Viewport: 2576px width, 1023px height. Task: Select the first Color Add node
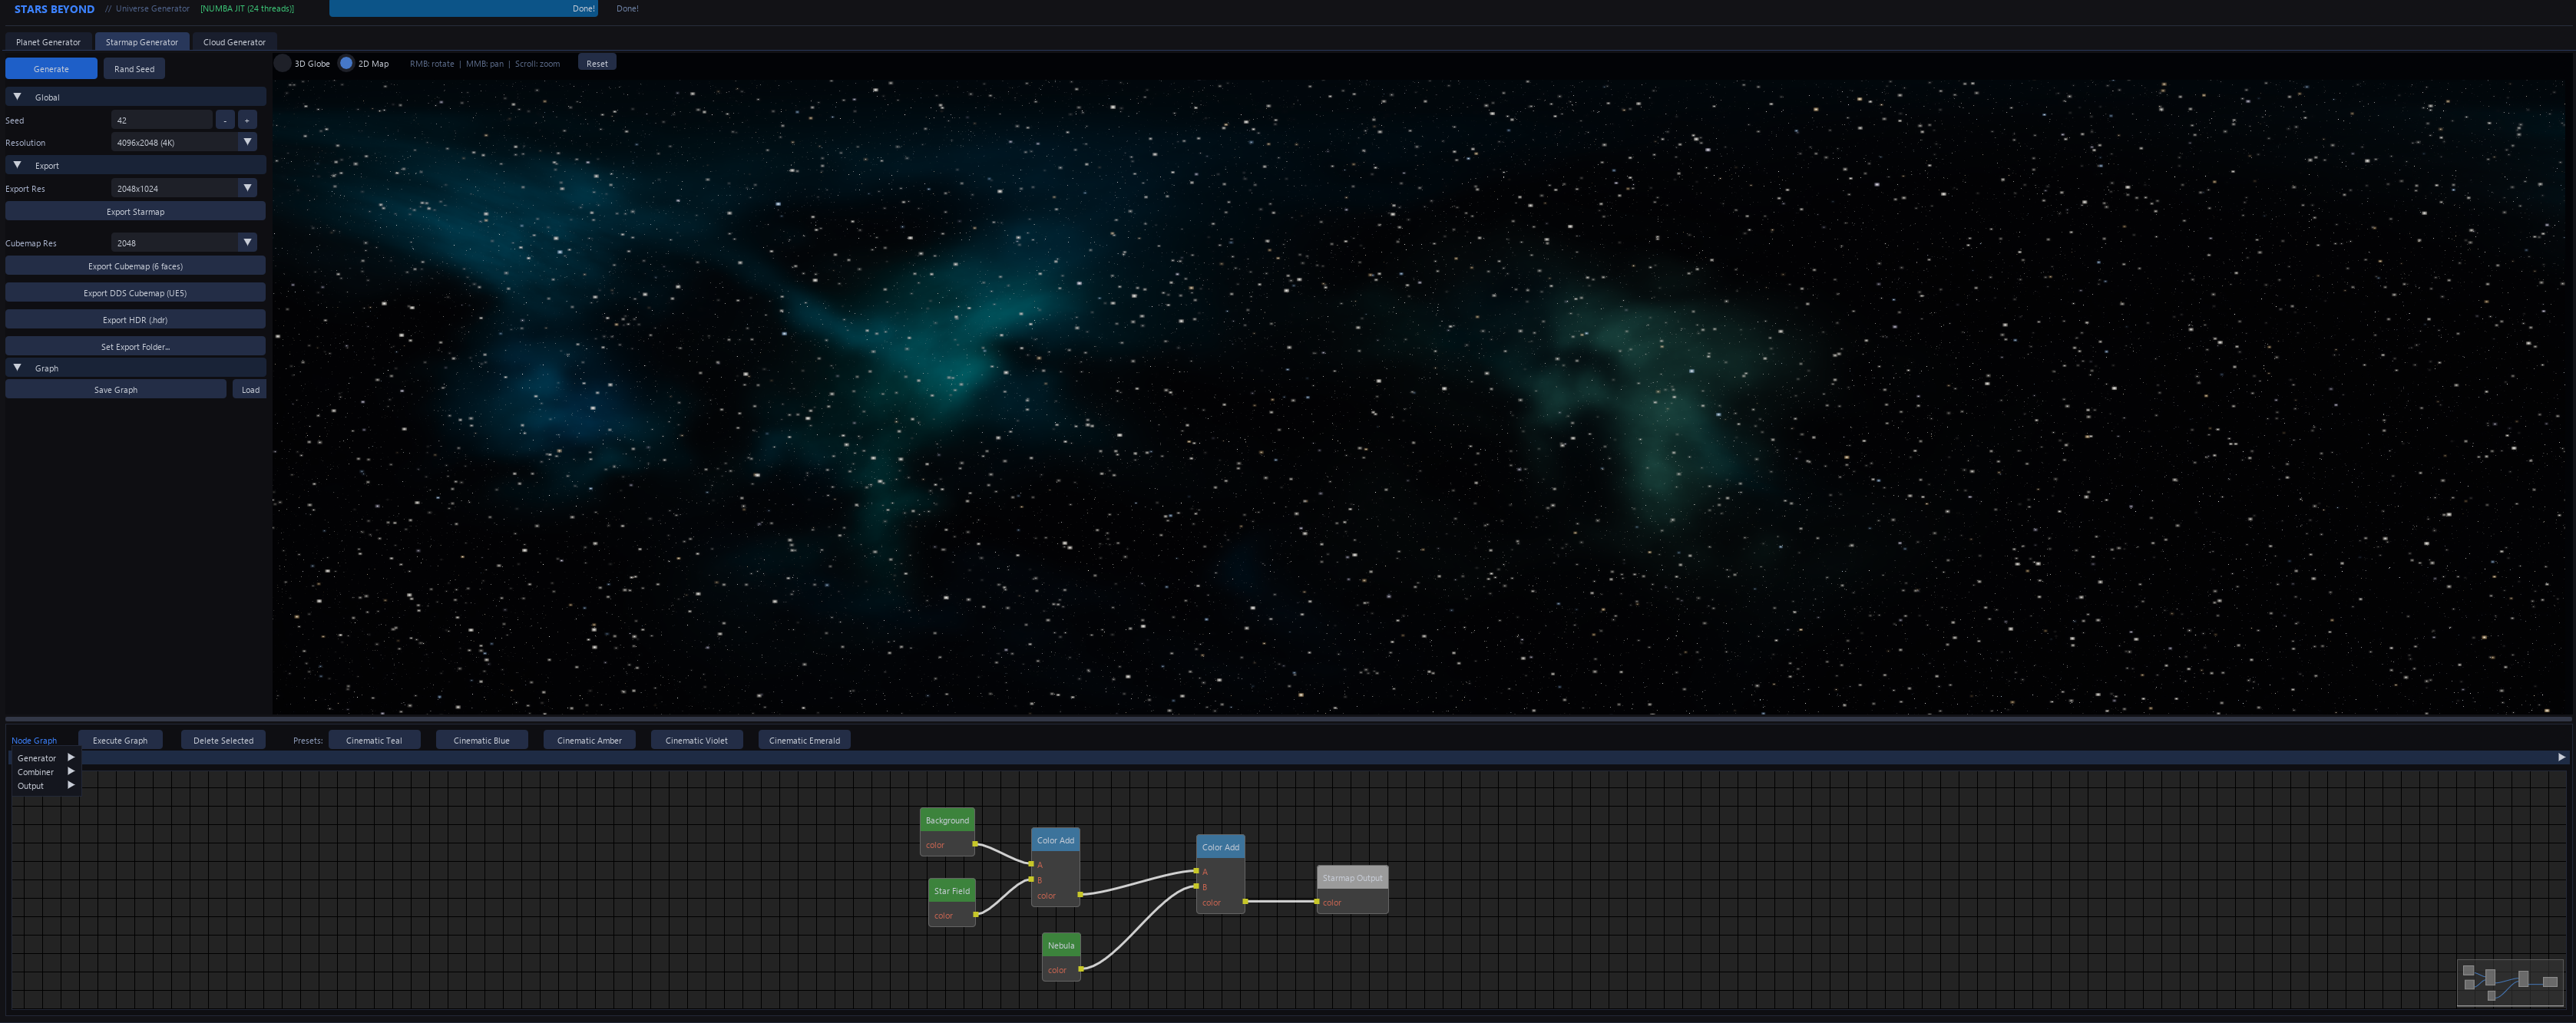pos(1055,840)
